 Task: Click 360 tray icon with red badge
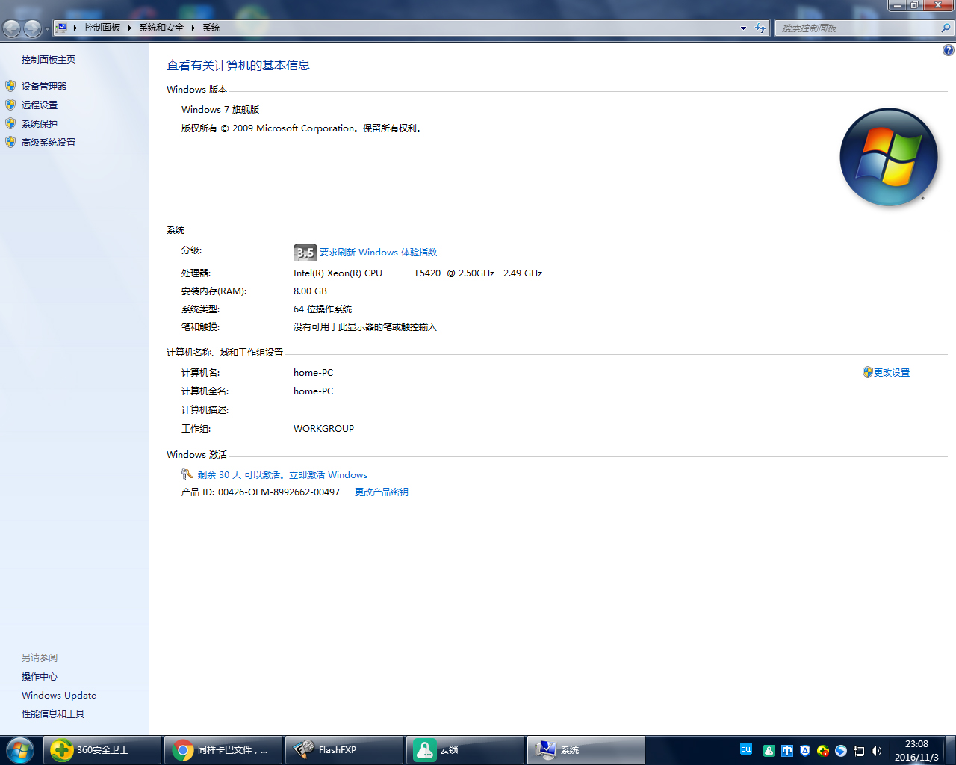coord(823,751)
